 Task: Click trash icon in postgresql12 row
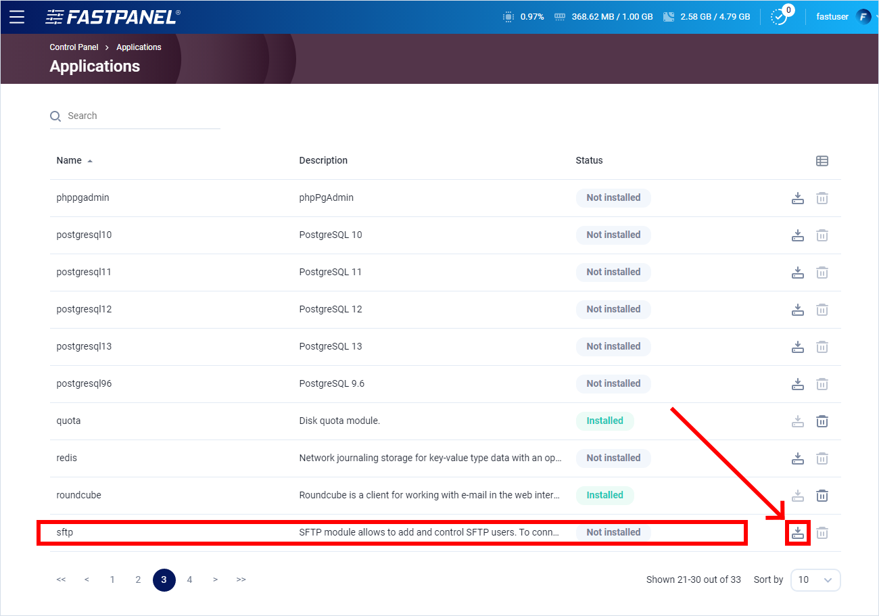822,310
